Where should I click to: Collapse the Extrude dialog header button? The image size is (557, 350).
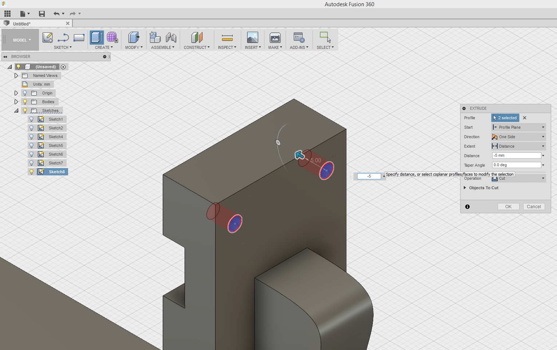[464, 108]
